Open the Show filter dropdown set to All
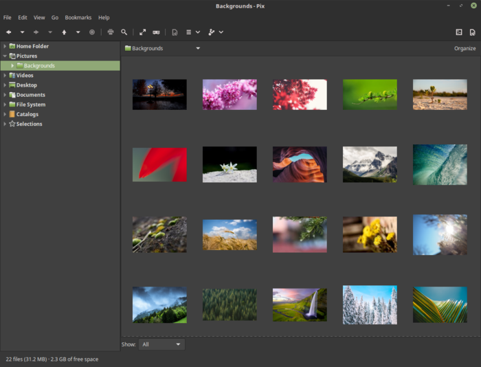 (x=161, y=344)
